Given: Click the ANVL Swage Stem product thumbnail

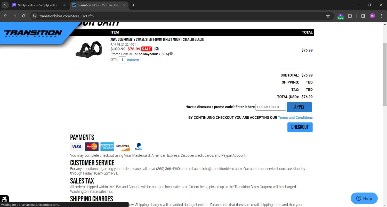Looking at the screenshot, I should 89,49.
